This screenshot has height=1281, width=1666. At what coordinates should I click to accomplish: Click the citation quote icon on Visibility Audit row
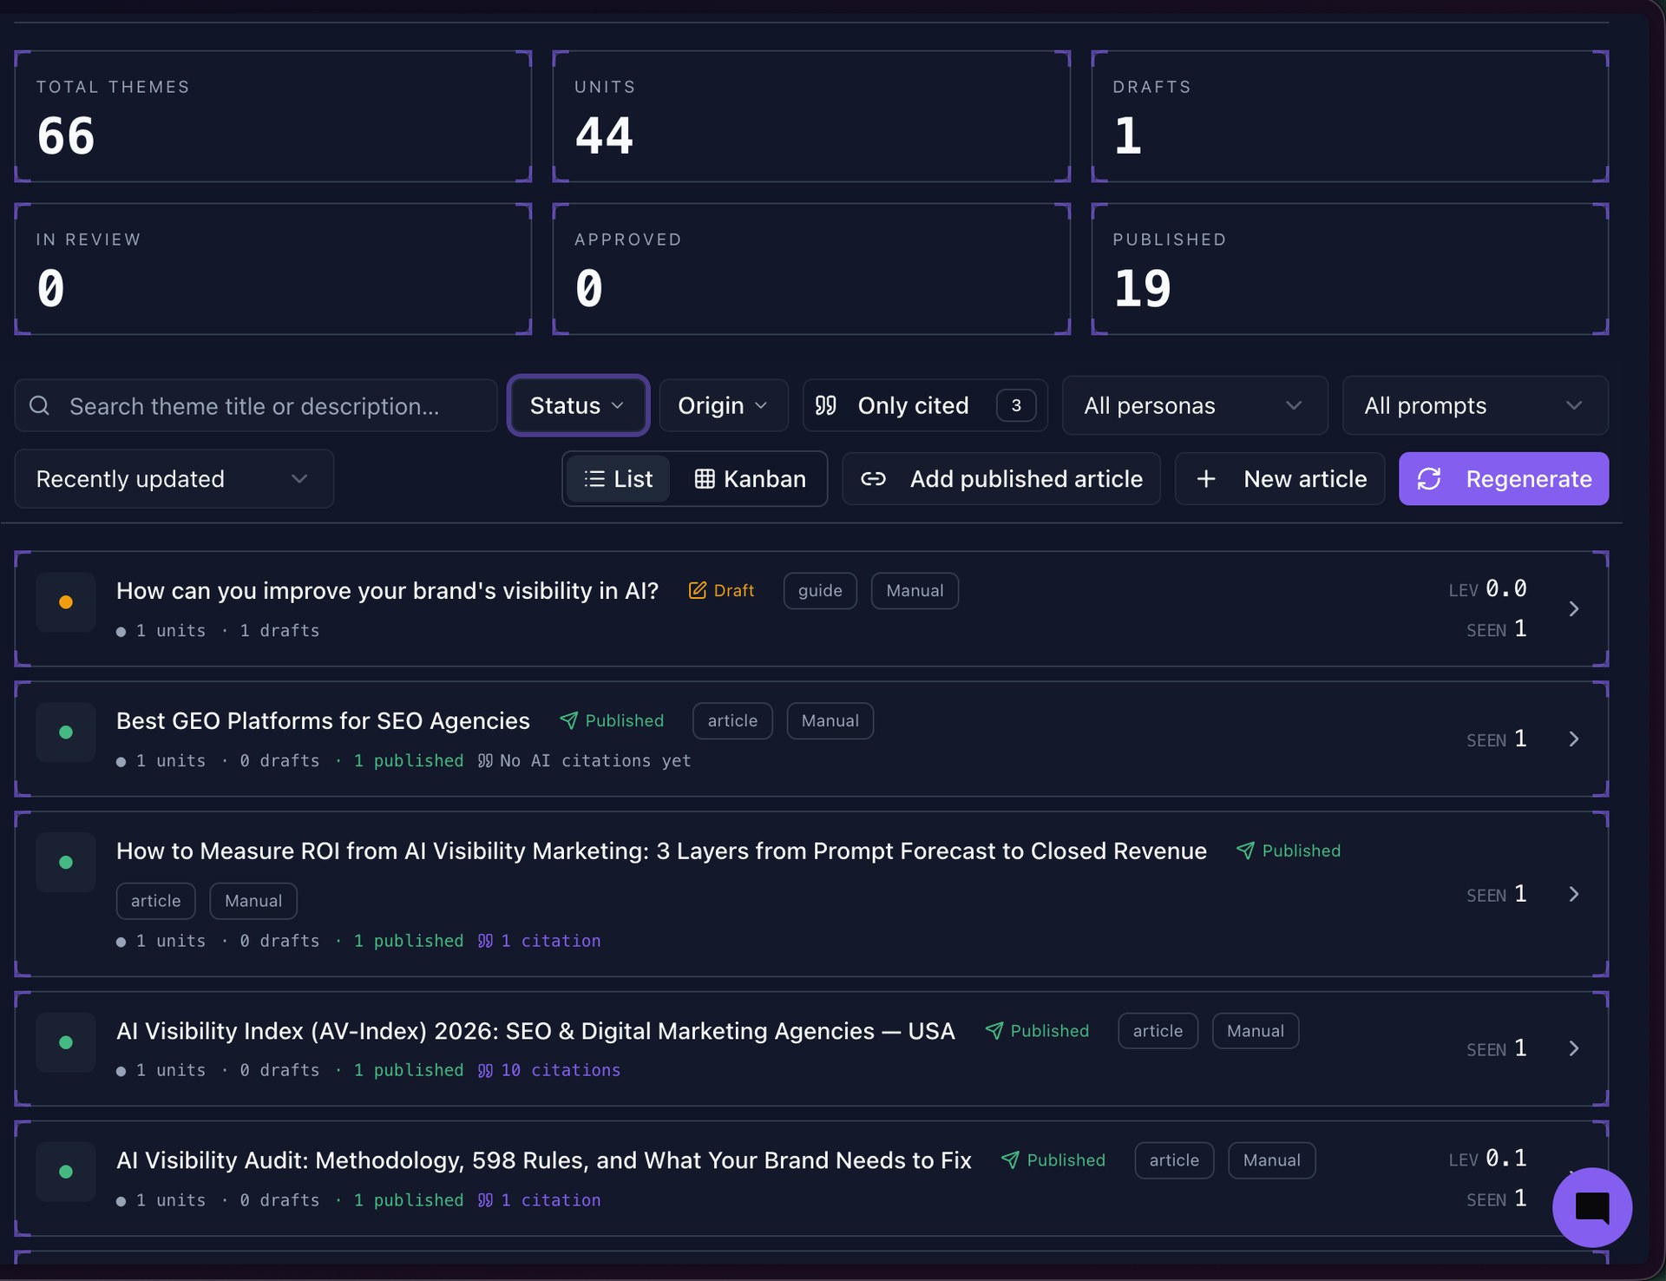[486, 1200]
